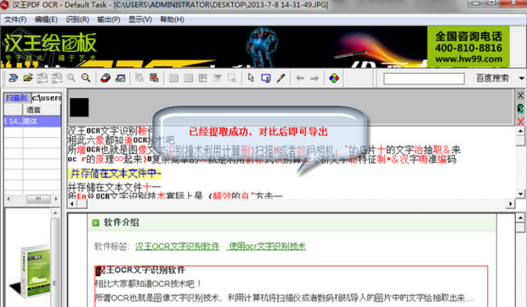Click the 软件介绍 heading in image pane
Image resolution: width=527 pixels, height=307 pixels.
pos(121,223)
